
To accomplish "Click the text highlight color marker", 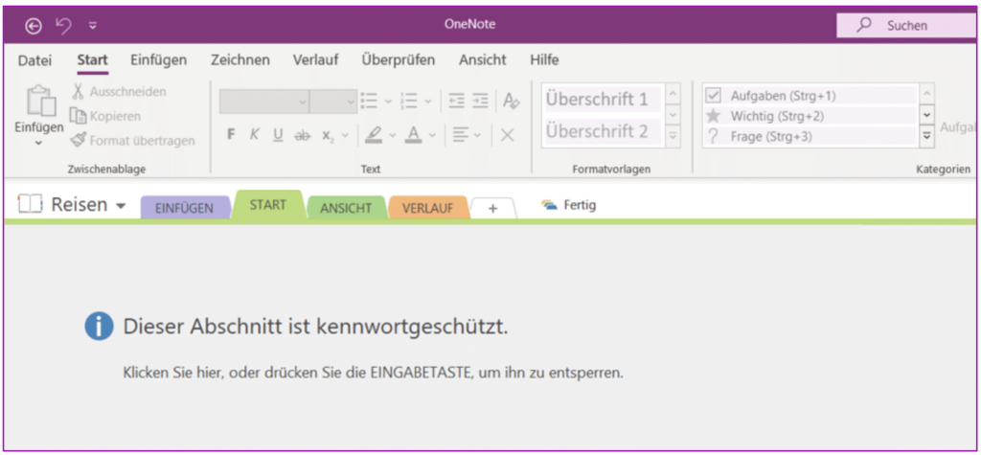I will (374, 134).
